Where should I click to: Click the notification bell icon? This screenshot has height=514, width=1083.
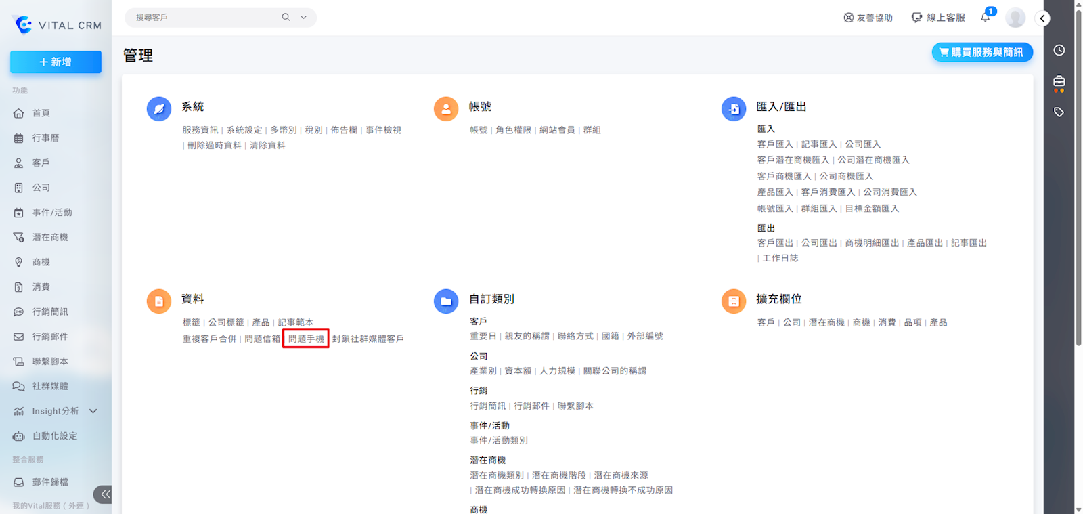click(986, 18)
